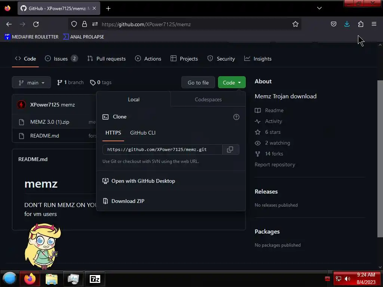Viewport: 383px width, 287px height.
Task: Click the Firefox taskbar icon
Action: (30, 279)
